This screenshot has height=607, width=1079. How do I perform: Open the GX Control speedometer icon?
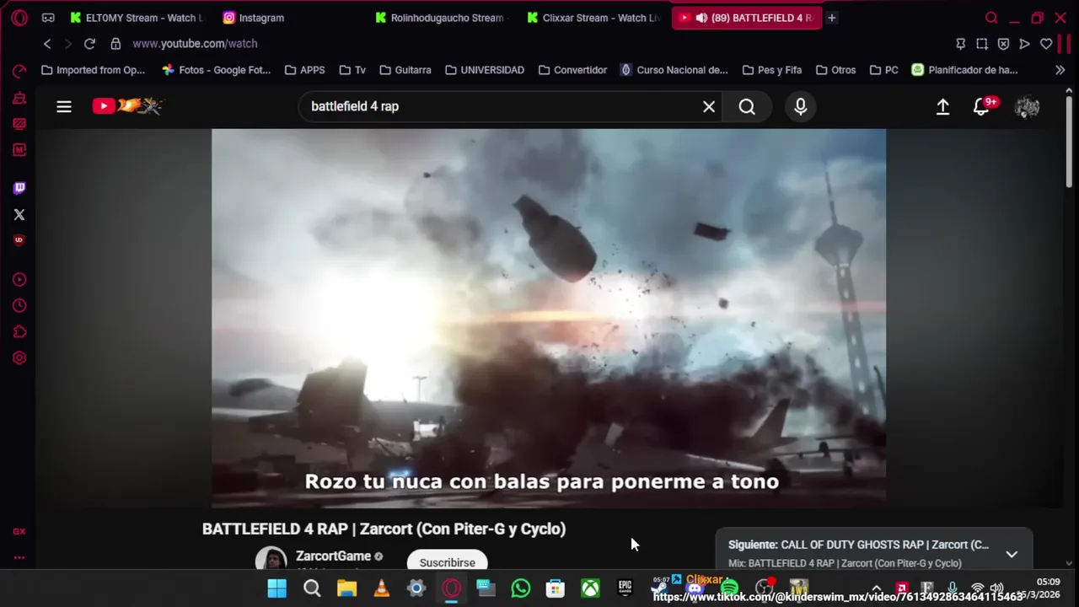(19, 72)
